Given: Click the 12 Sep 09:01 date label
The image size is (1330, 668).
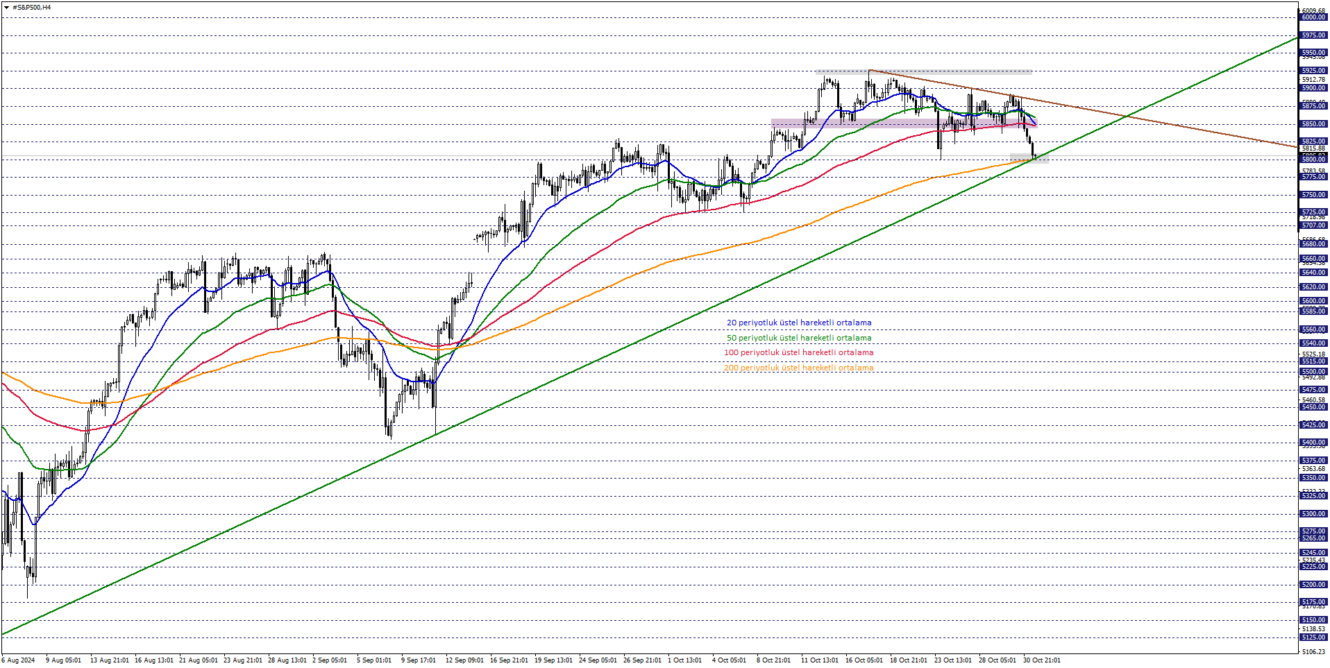Looking at the screenshot, I should point(464,660).
